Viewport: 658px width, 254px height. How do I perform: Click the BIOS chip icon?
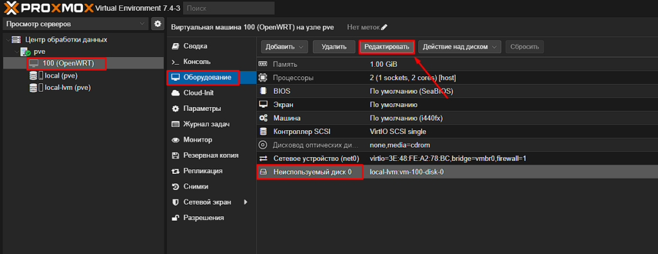(263, 91)
